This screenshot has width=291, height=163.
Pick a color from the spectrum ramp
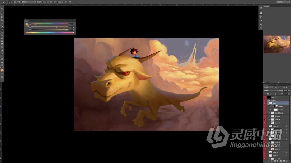pos(50,33)
